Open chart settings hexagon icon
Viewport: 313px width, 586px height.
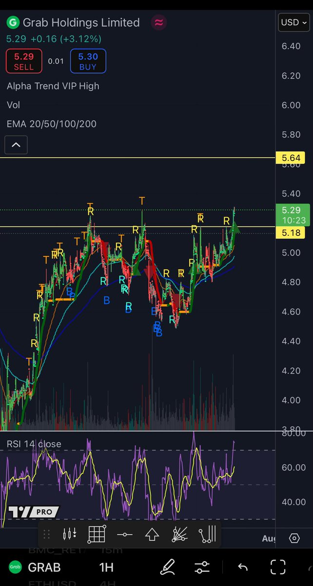tap(294, 538)
